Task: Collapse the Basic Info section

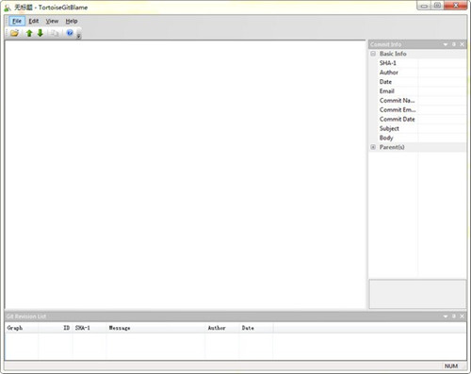Action: (373, 54)
